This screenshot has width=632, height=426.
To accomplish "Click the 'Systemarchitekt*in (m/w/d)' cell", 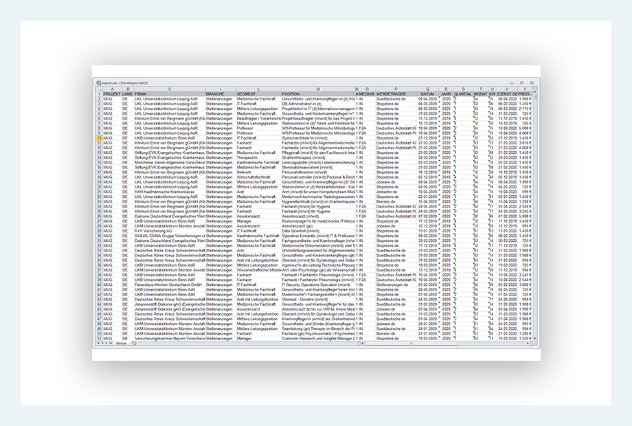I will [318, 138].
